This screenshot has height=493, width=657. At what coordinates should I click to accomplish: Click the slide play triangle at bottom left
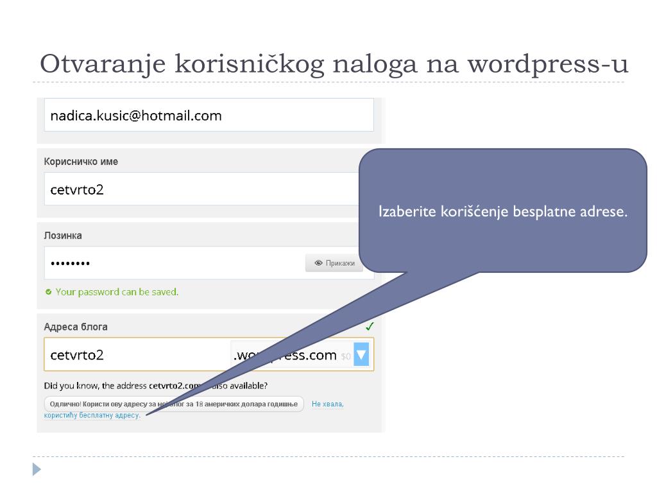37,469
